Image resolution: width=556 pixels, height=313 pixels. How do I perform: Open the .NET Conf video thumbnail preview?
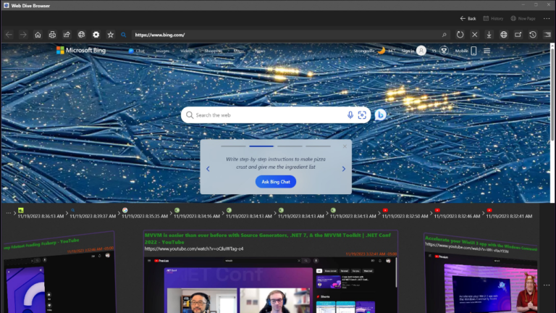pyautogui.click(x=270, y=285)
